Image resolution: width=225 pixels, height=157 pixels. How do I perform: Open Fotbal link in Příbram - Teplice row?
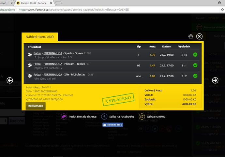(x=37, y=64)
